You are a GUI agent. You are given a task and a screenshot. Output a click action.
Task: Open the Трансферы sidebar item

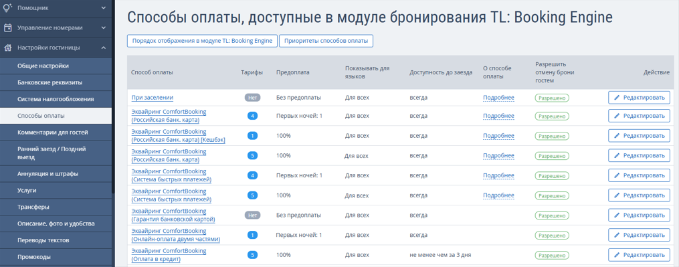coord(56,207)
